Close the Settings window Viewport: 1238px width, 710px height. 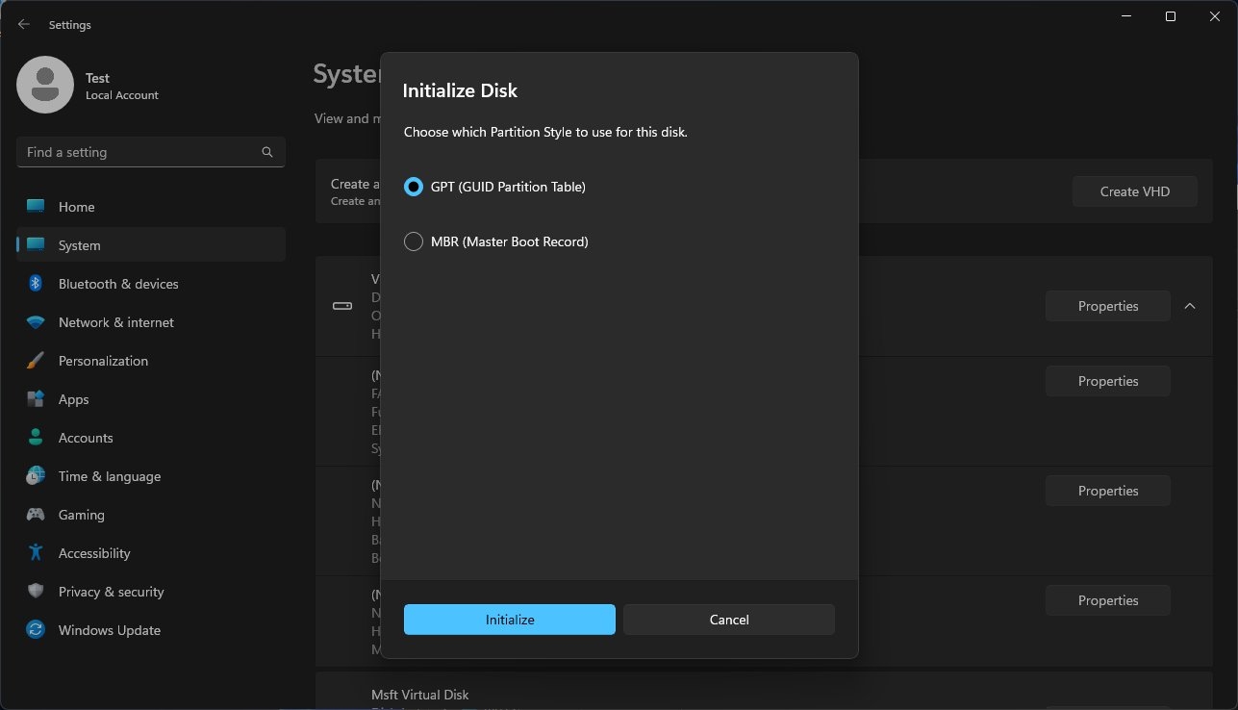(x=1214, y=16)
